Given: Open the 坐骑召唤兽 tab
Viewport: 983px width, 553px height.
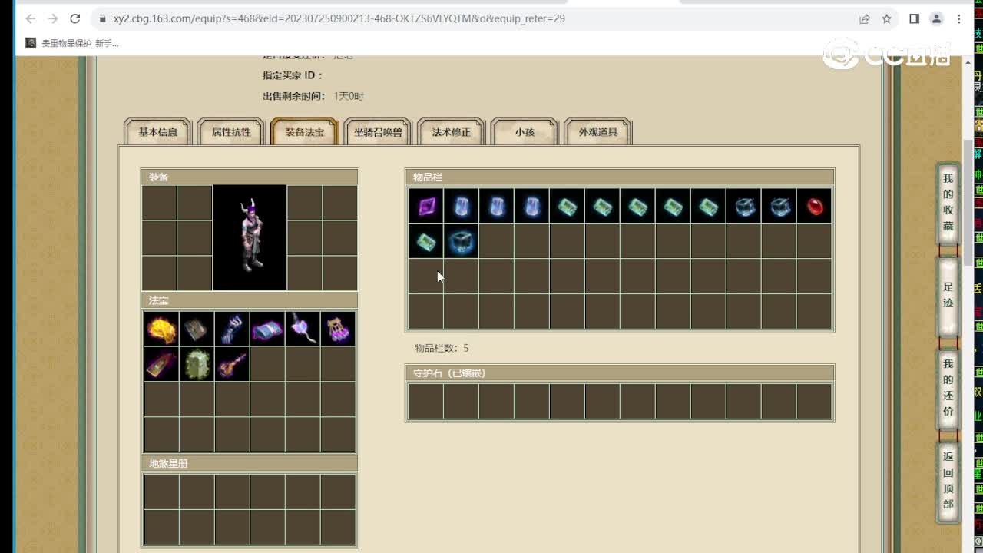Looking at the screenshot, I should (378, 132).
